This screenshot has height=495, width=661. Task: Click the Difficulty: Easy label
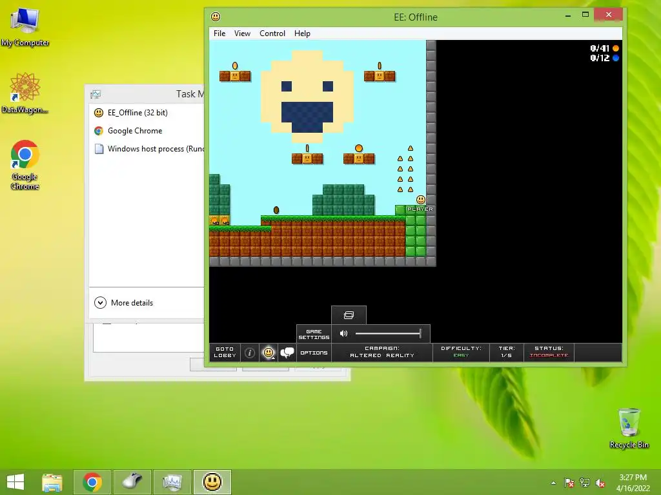pyautogui.click(x=461, y=352)
